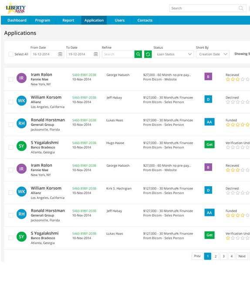Click the purple IR avatar of first row
The width and height of the screenshot is (250, 299).
click(21, 78)
